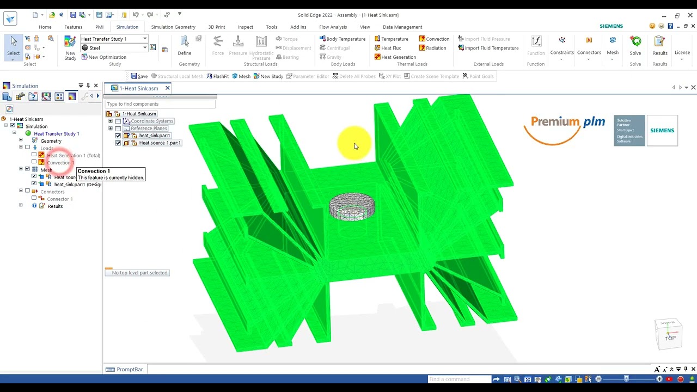
Task: Apply a Heat Generation load
Action: tap(395, 57)
